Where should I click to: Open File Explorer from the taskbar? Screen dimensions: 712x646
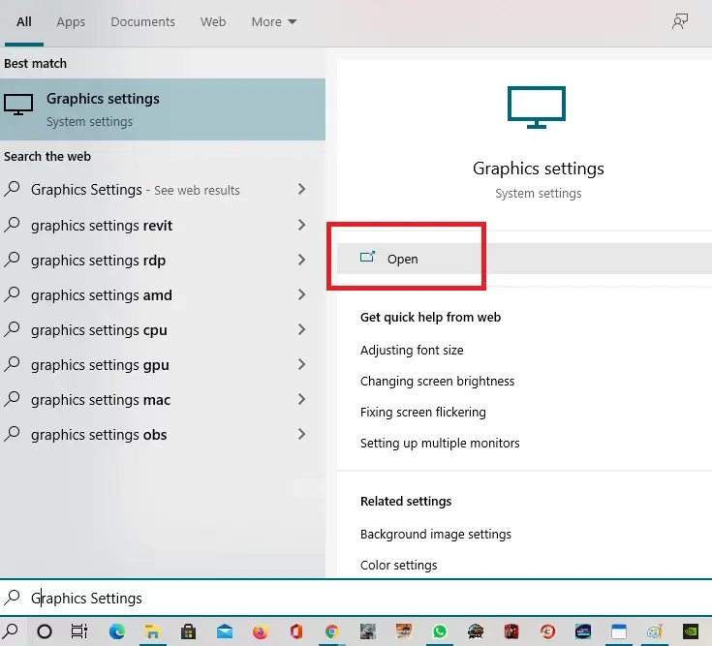pyautogui.click(x=153, y=631)
